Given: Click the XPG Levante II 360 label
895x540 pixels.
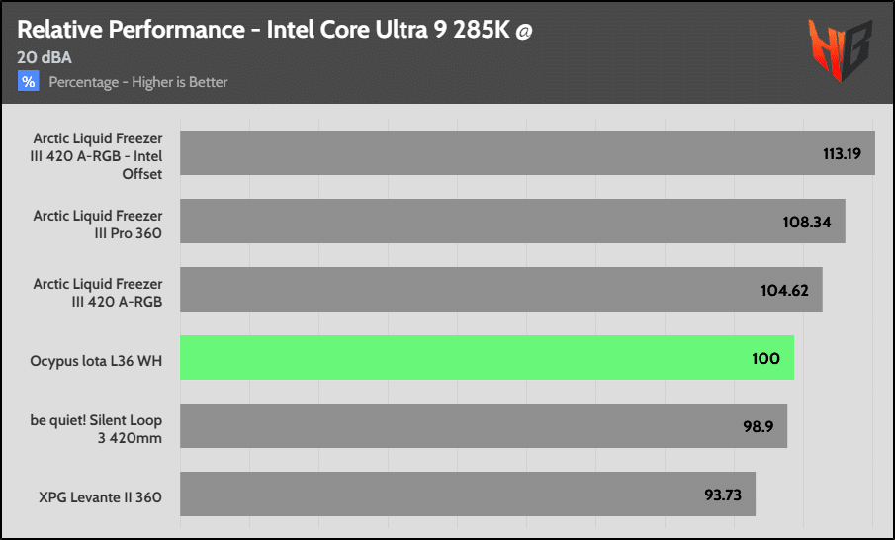Looking at the screenshot, I should (101, 497).
